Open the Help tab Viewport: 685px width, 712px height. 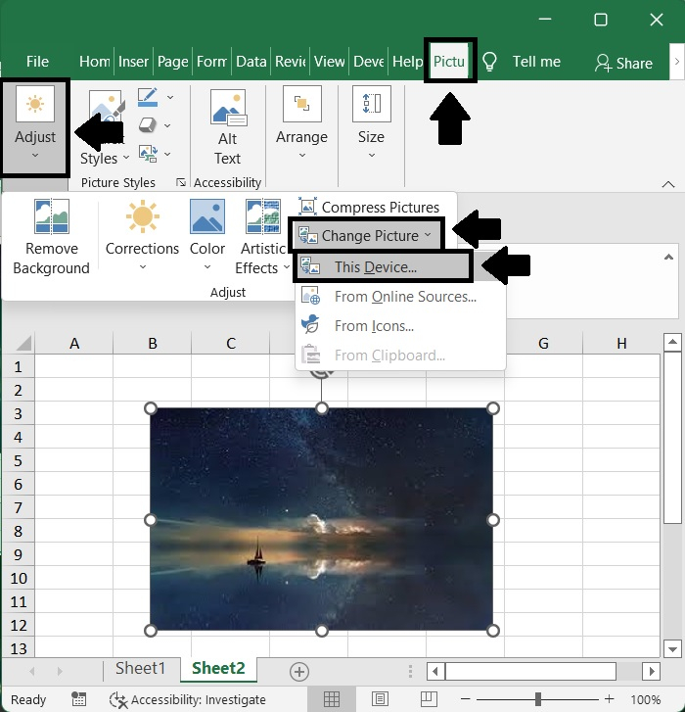pyautogui.click(x=407, y=62)
